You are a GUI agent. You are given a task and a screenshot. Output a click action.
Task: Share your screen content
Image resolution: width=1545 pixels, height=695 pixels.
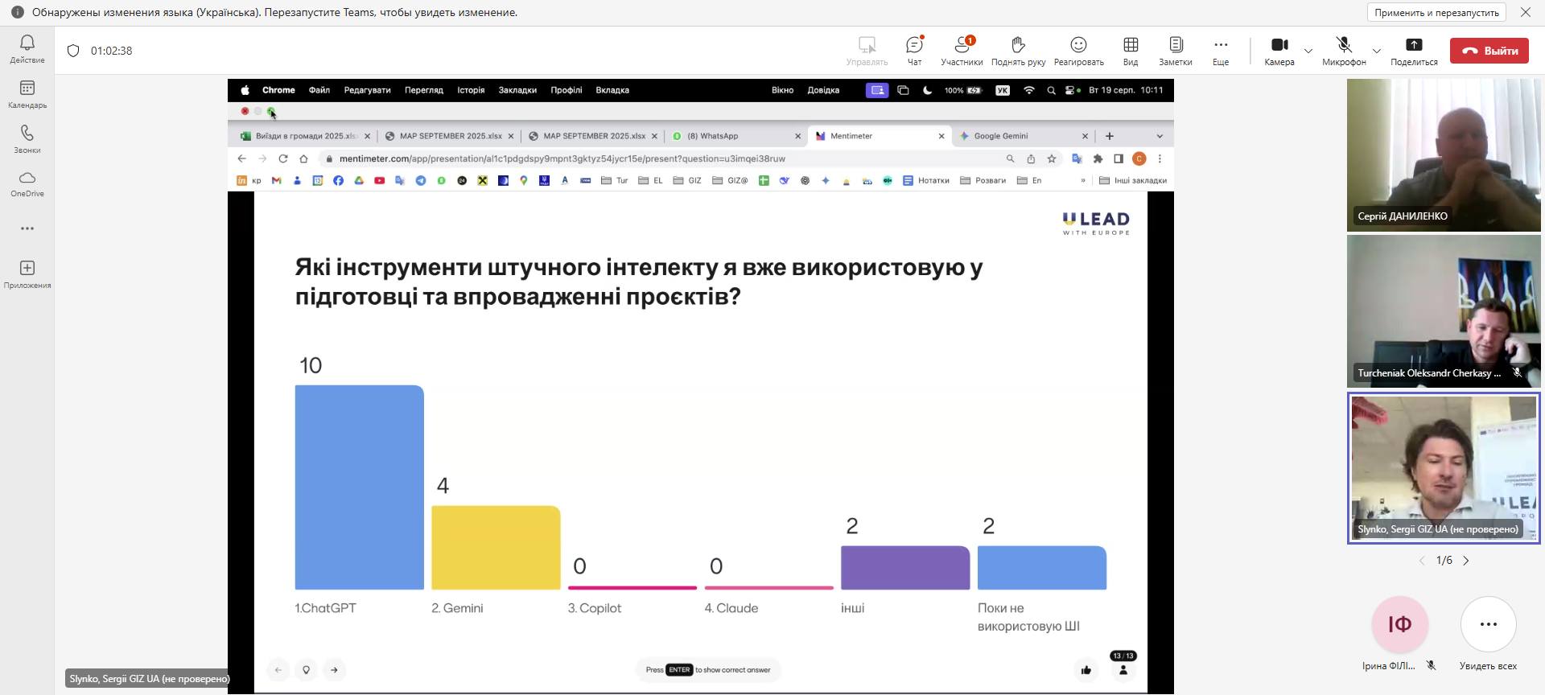click(1414, 50)
